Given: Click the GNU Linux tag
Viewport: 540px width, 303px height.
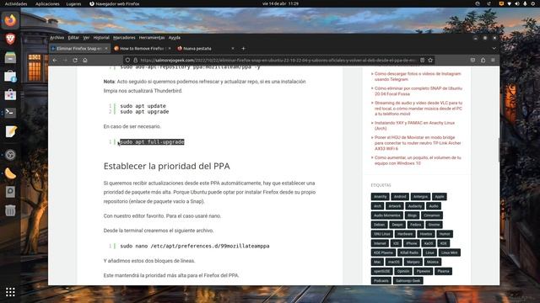Looking at the screenshot, I should pyautogui.click(x=382, y=234).
